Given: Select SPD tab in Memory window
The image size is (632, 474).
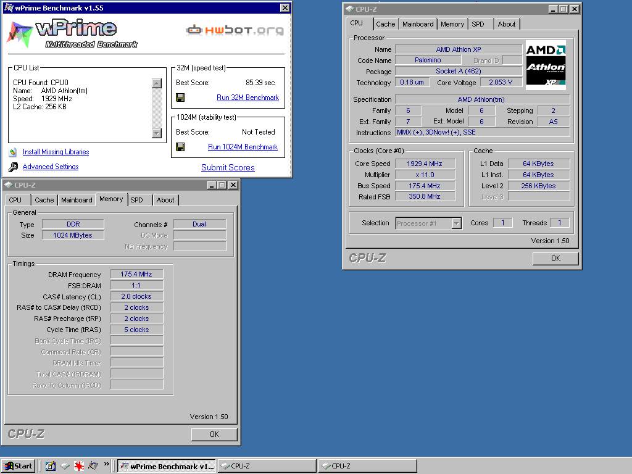Looking at the screenshot, I should [x=139, y=200].
